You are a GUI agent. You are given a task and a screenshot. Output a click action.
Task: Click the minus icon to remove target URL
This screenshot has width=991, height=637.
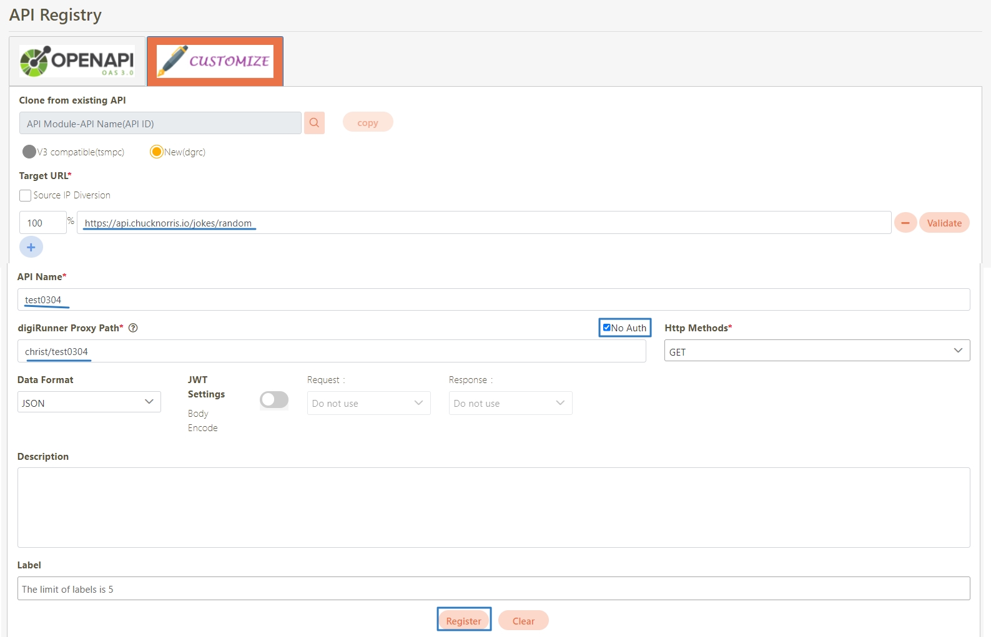pyautogui.click(x=905, y=223)
